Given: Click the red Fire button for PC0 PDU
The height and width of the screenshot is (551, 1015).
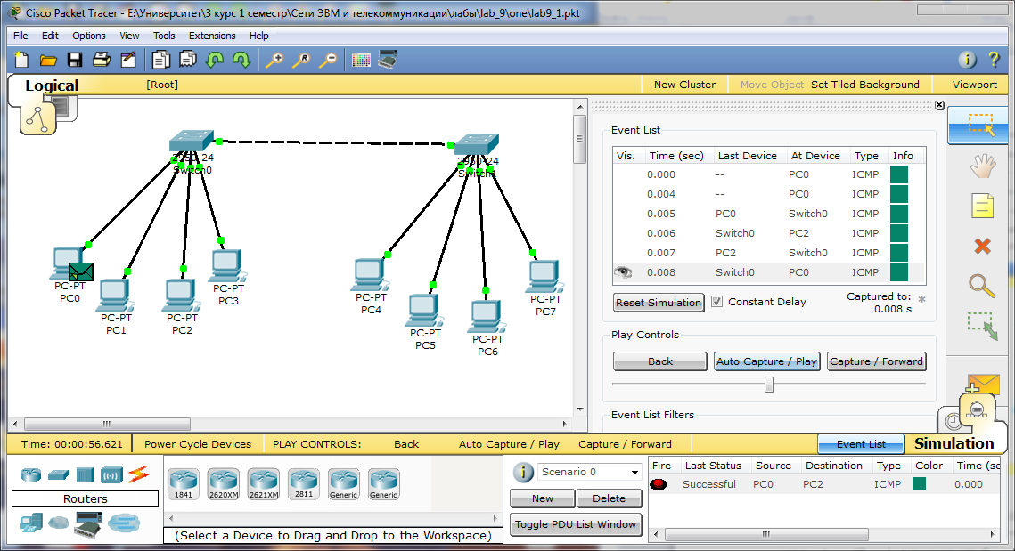Looking at the screenshot, I should coord(659,483).
